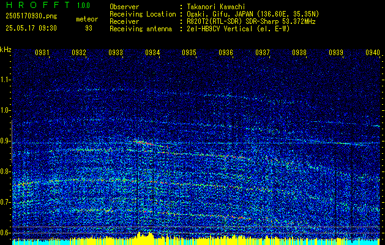Screen dimensions: 385x245
Task: Click the Receiving antenna label
Action: point(141,29)
